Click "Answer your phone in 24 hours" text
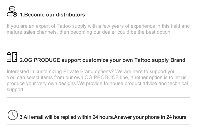 150,117
